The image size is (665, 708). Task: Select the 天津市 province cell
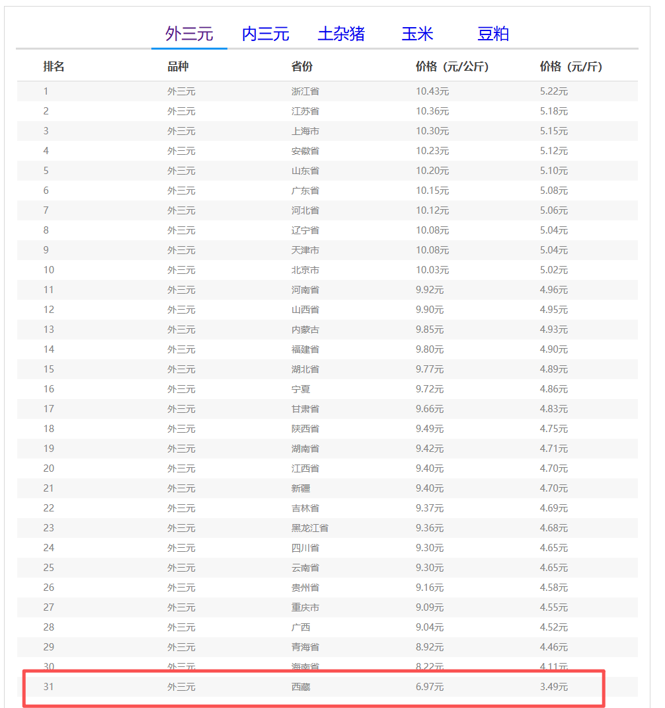[x=305, y=250]
